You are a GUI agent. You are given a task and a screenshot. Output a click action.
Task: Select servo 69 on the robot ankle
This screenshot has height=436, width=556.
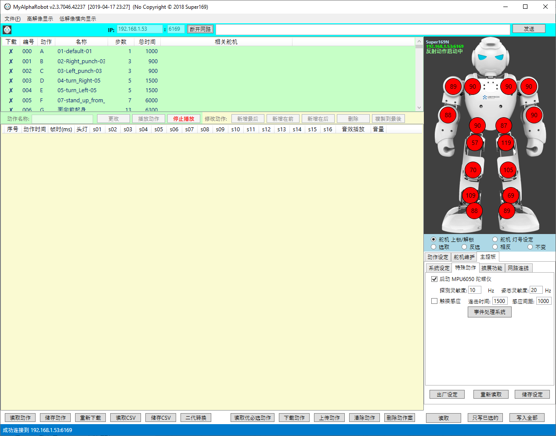tap(511, 195)
